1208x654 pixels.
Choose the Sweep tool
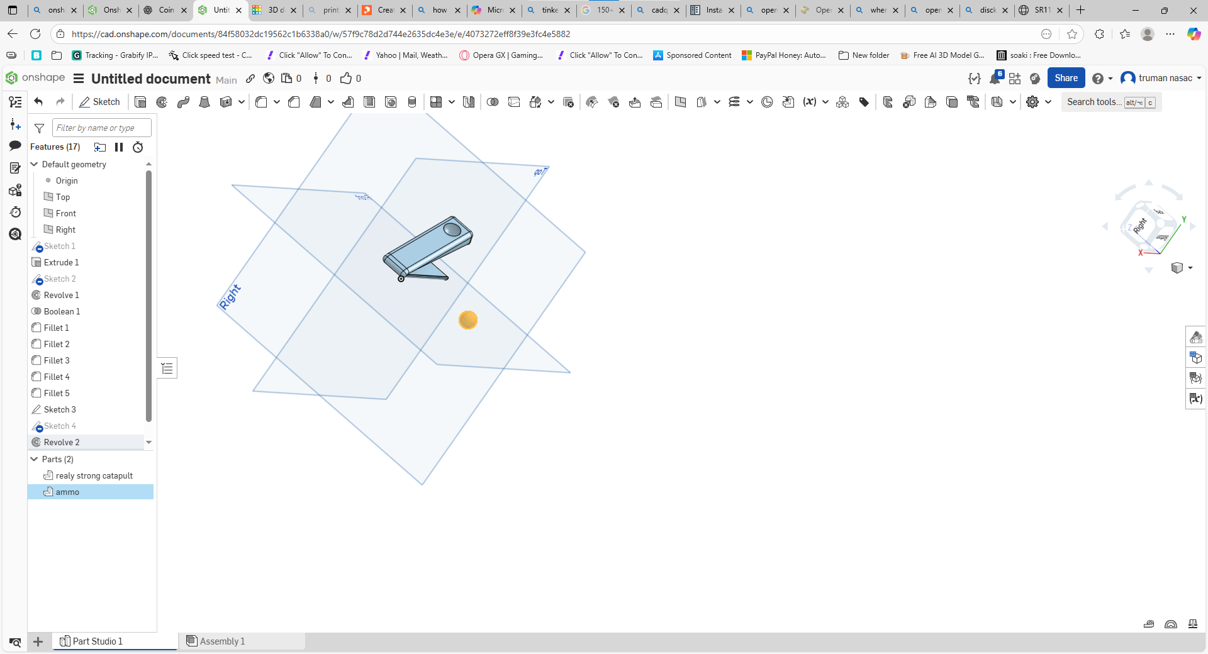(183, 102)
